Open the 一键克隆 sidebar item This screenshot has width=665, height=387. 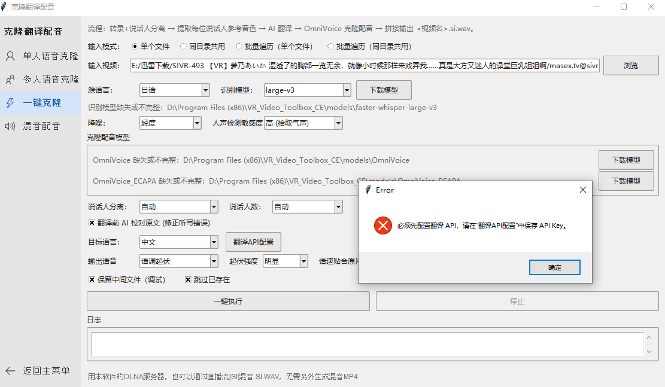click(x=40, y=102)
